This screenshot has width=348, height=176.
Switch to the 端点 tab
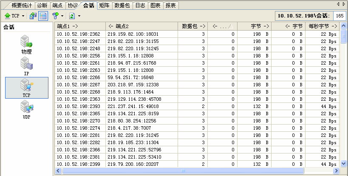tap(57, 6)
